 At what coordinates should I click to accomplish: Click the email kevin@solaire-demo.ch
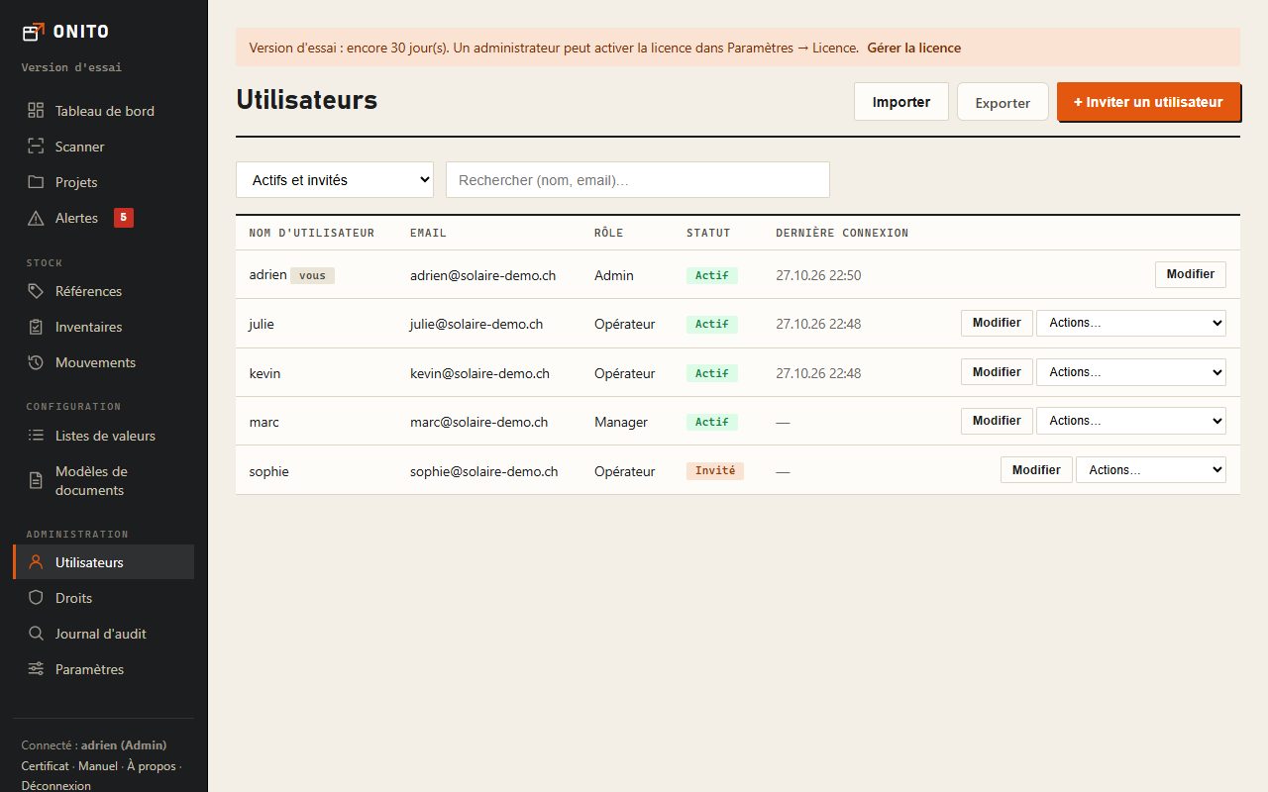click(479, 373)
